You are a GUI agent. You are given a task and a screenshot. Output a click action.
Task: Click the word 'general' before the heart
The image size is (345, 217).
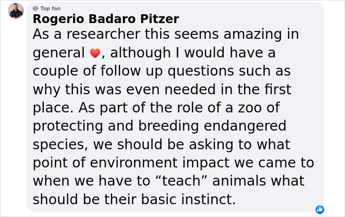coord(59,54)
